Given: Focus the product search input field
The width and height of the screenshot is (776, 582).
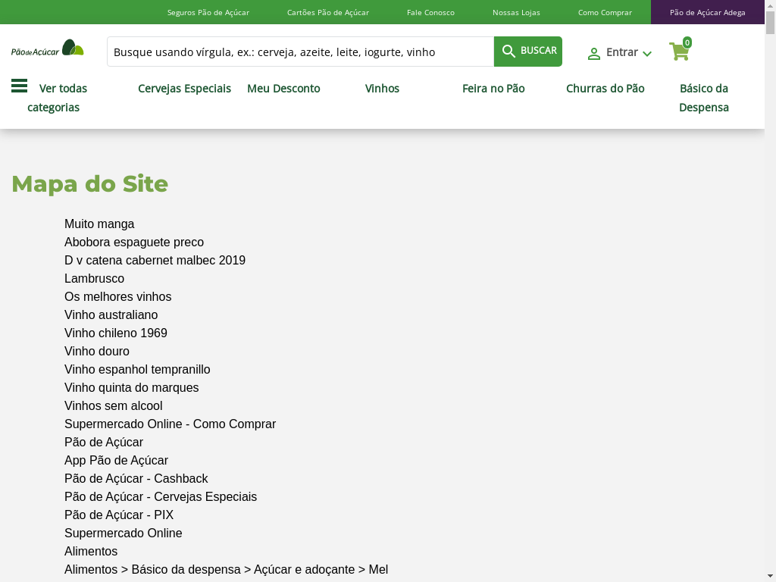Looking at the screenshot, I should tap(300, 52).
